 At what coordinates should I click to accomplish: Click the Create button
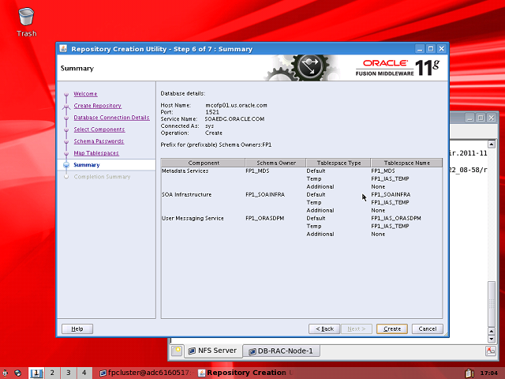392,328
